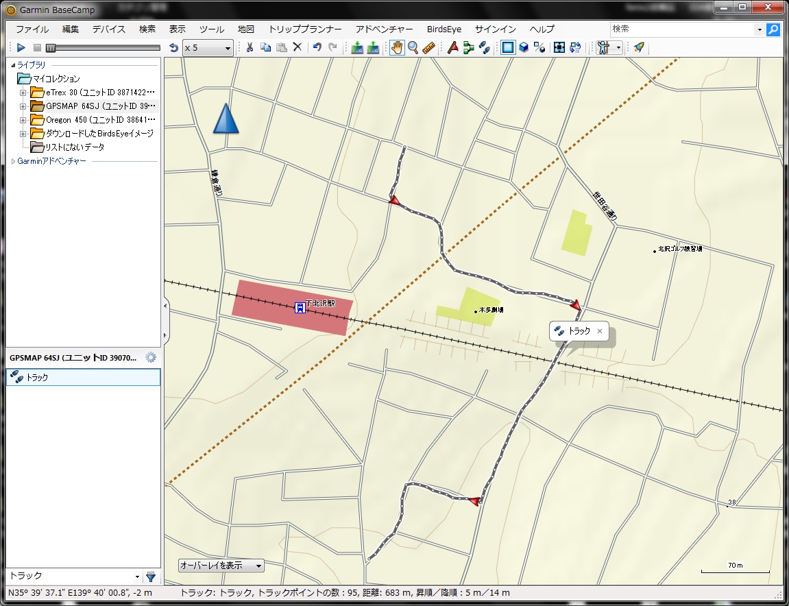Expand the GPSMAP 64SJ folder node
The image size is (789, 606).
23,106
